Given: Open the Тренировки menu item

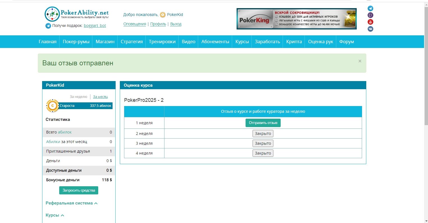Looking at the screenshot, I should (x=162, y=42).
